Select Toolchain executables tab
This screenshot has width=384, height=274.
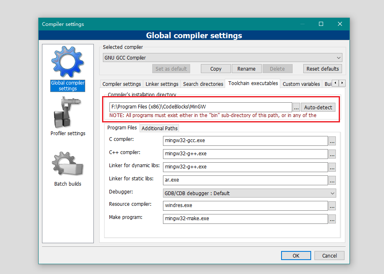pyautogui.click(x=253, y=83)
